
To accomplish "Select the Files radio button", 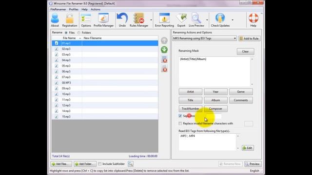I will point(66,33).
